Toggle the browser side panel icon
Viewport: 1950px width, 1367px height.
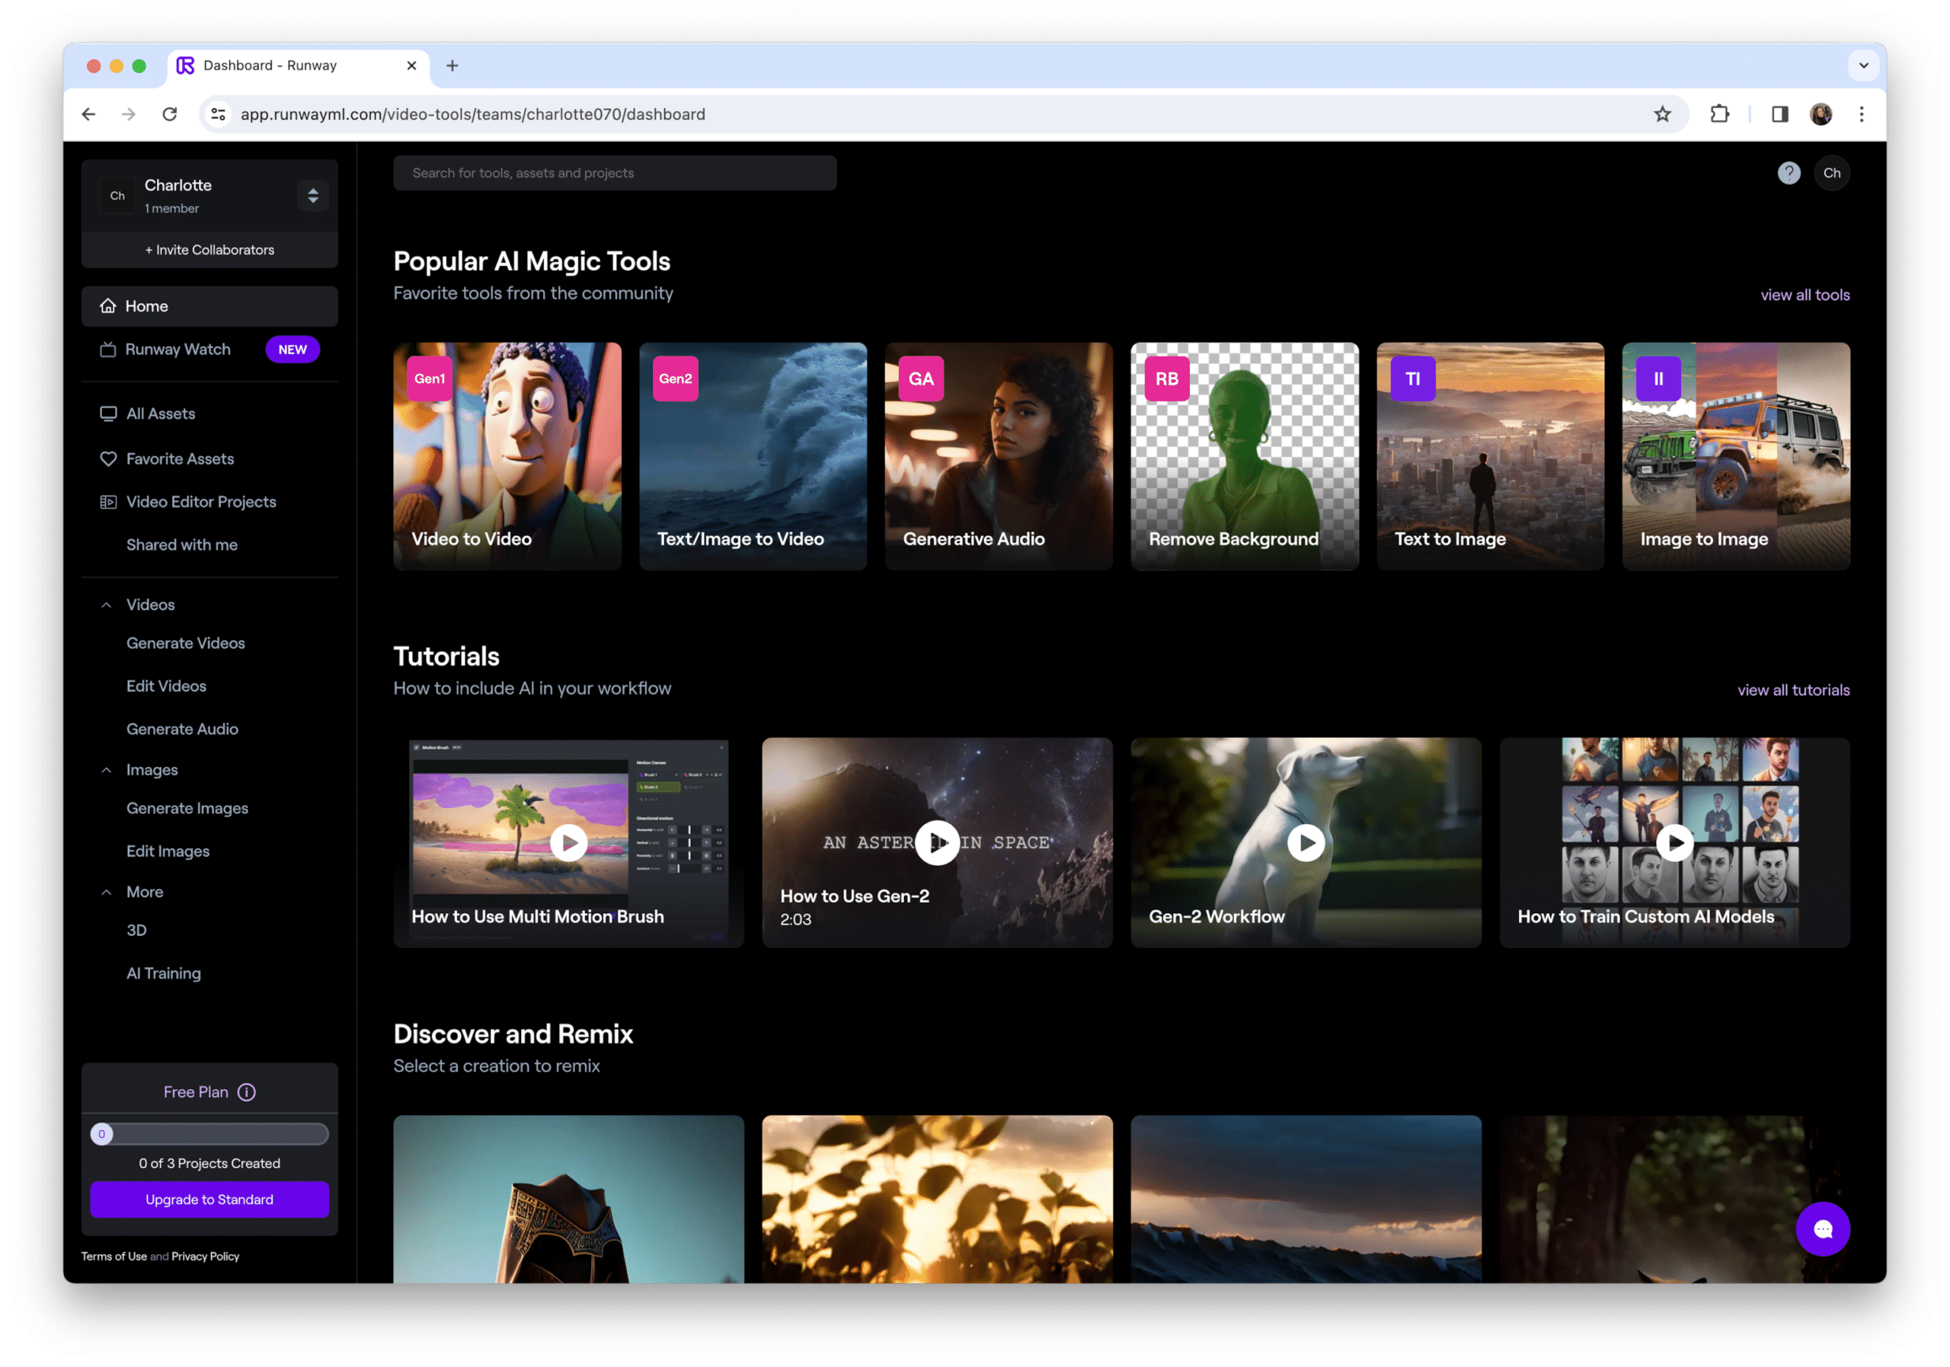pyautogui.click(x=1779, y=113)
